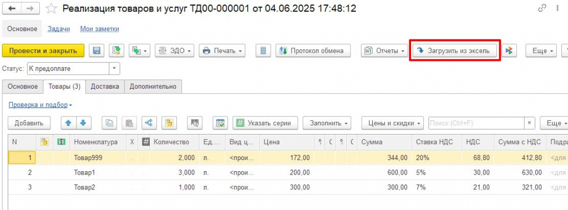Click Загрузить из эксель button
568x210 pixels.
coord(455,50)
